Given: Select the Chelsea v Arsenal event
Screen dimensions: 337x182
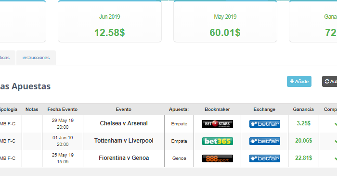Looking at the screenshot, I should click(x=124, y=123).
